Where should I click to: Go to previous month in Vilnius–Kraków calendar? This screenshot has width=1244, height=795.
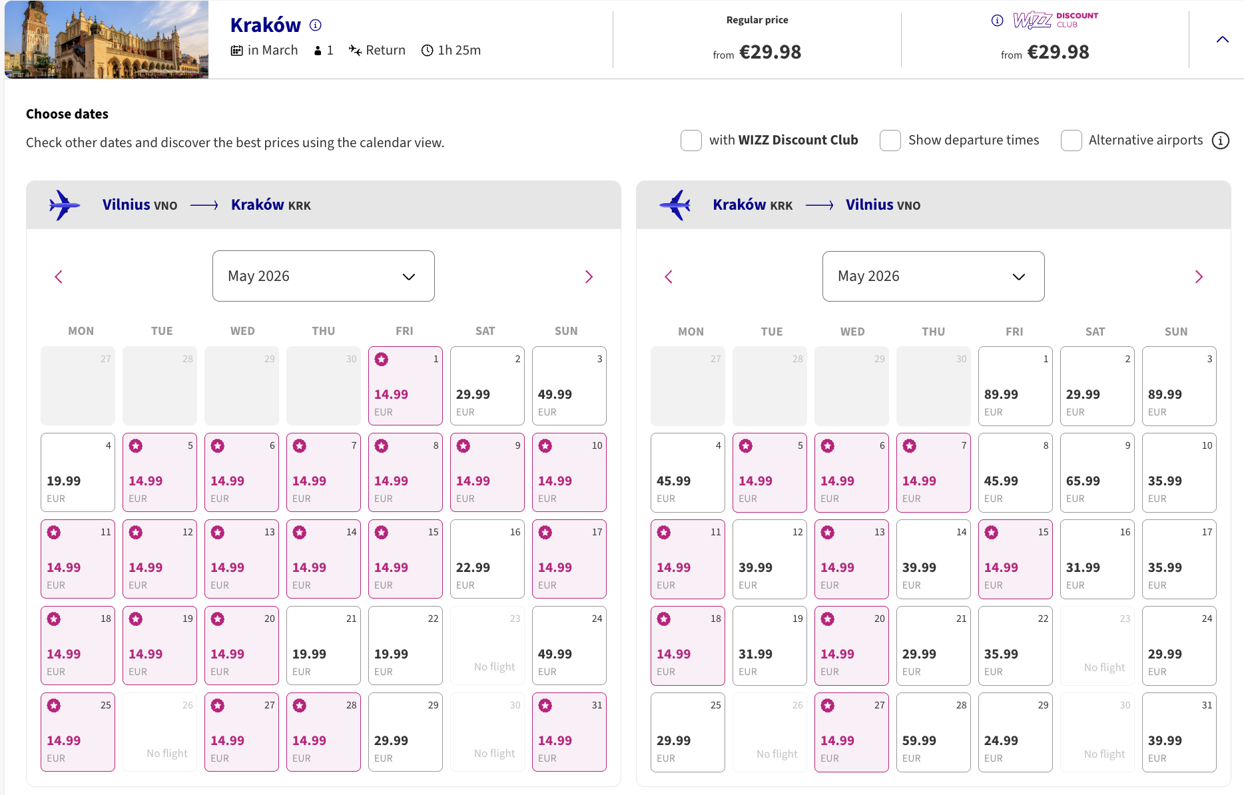(x=59, y=277)
